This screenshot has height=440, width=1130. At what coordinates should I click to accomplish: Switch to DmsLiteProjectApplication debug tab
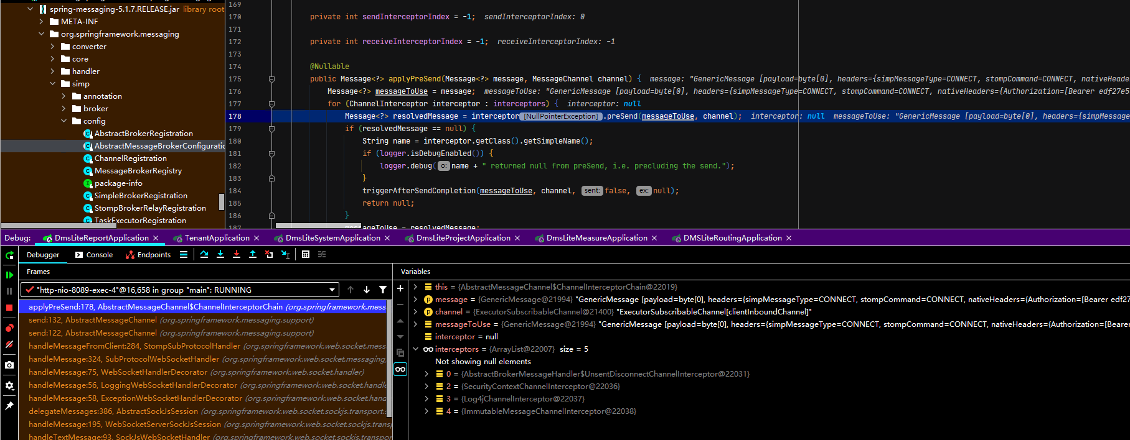click(463, 238)
